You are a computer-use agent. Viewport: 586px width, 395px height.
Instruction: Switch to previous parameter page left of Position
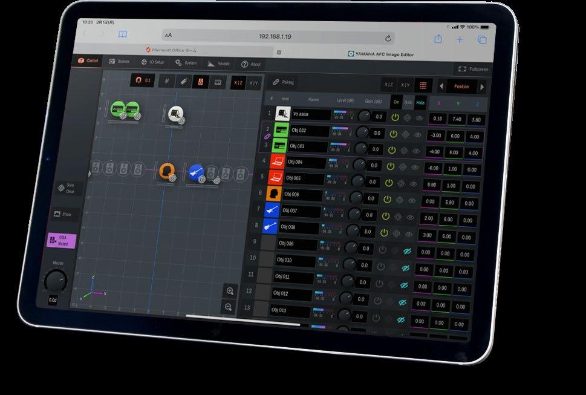click(441, 87)
